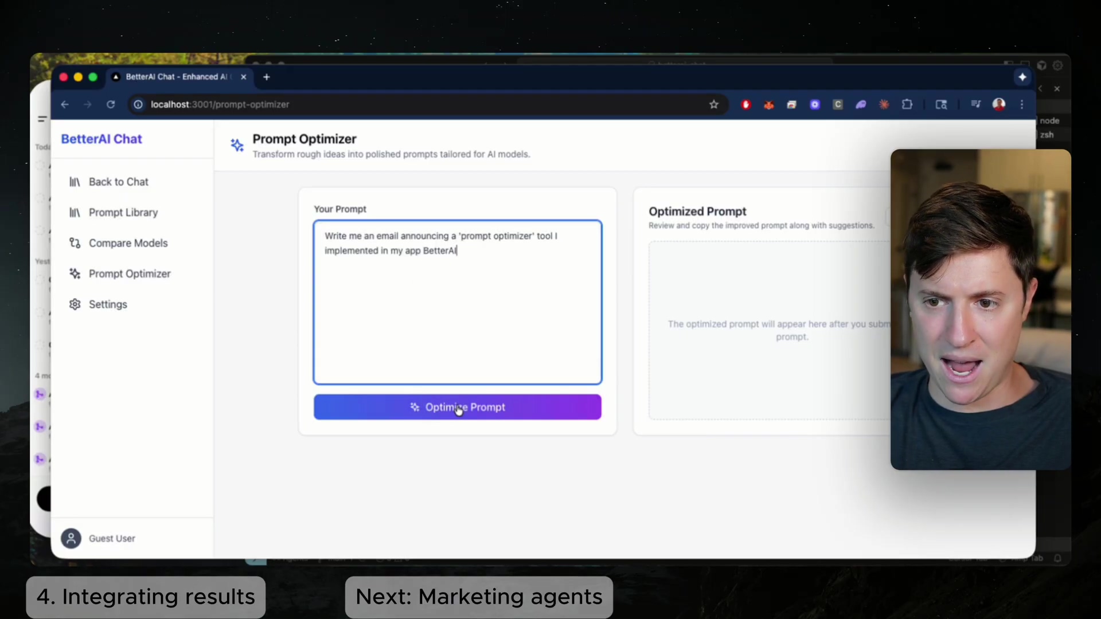Click the Optimize Prompt button
The width and height of the screenshot is (1101, 619).
pos(457,407)
